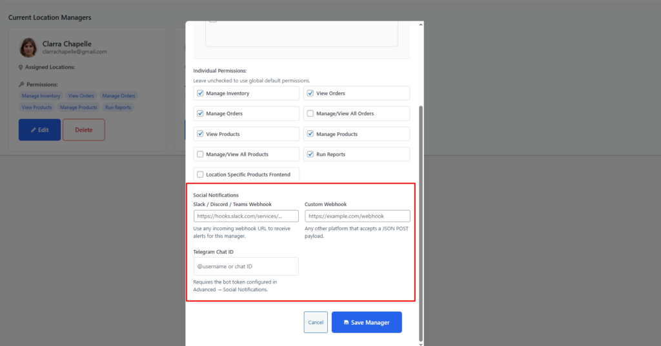The image size is (661, 346).
Task: Click Clarra Chapelle's profile avatar
Action: pyautogui.click(x=28, y=48)
